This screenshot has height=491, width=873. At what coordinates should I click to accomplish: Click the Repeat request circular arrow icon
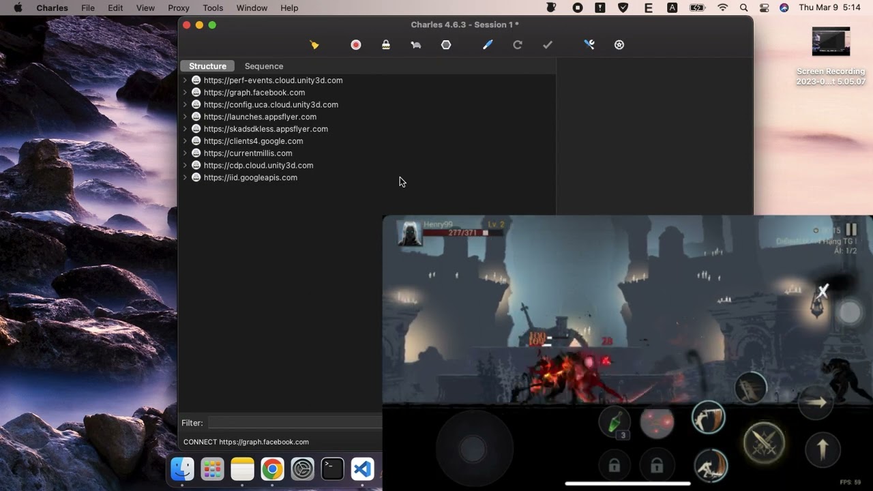point(518,45)
